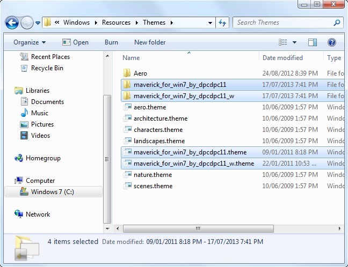
Task: Show hidden path levels via double chevron
Action: (57, 23)
